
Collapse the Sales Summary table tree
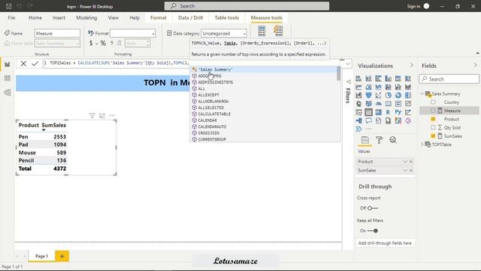[x=422, y=93]
